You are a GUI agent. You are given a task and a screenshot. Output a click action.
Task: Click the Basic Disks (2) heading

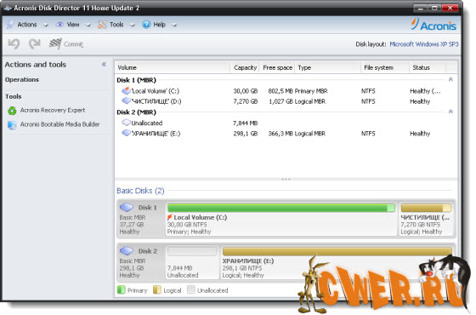[x=140, y=191]
